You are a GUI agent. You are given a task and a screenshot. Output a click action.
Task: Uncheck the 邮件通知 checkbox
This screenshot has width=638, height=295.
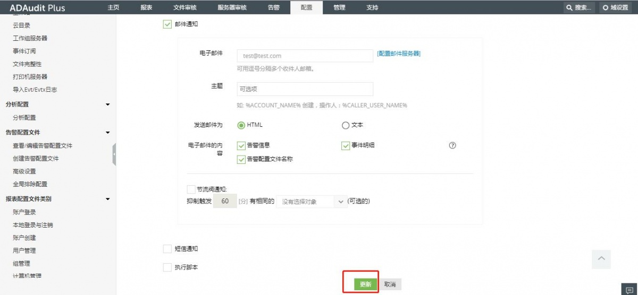point(167,24)
